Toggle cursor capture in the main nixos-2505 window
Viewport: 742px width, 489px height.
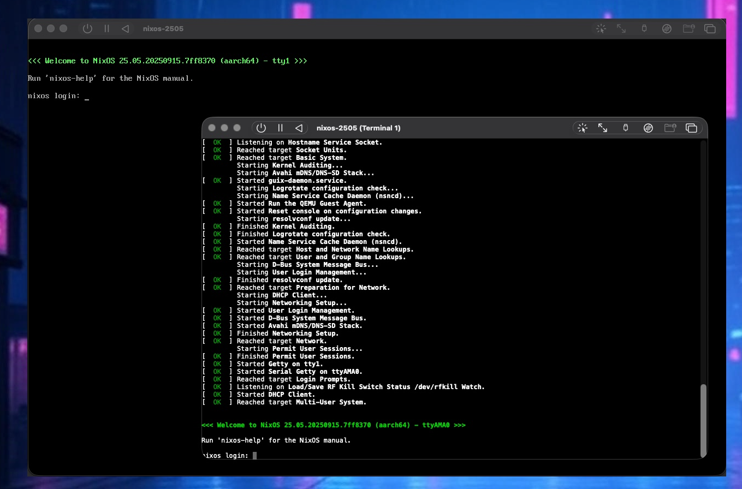601,28
